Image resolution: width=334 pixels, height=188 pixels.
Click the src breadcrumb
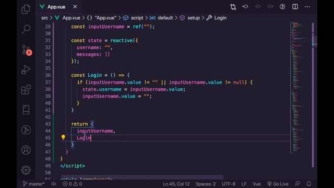(44, 18)
